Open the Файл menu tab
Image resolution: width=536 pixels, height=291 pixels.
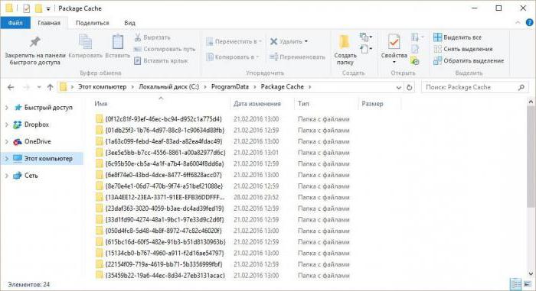coord(15,23)
